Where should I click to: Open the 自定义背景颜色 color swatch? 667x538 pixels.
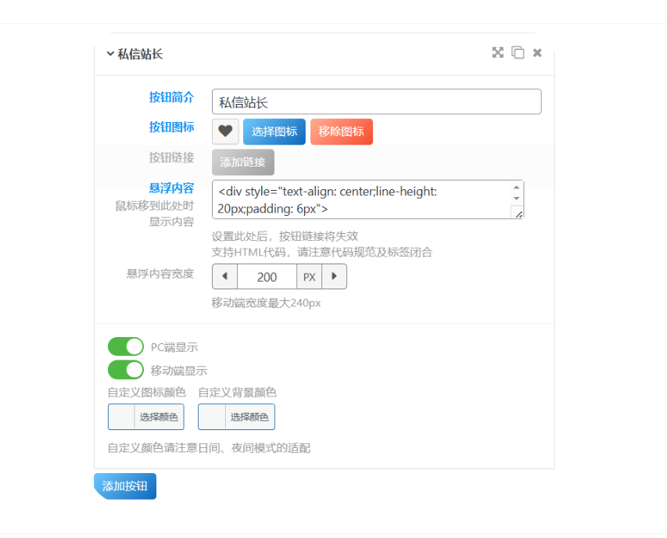212,417
